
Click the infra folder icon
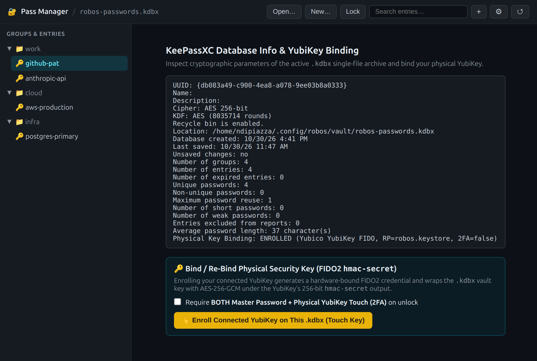click(19, 122)
